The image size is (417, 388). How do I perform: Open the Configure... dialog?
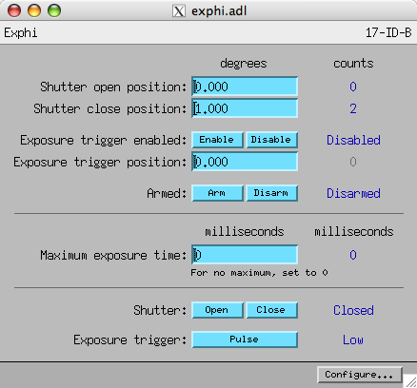coord(360,375)
